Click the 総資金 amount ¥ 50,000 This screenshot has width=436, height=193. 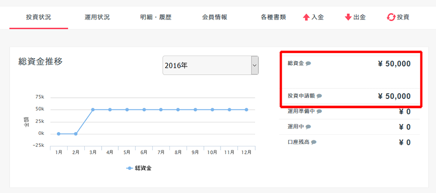click(x=394, y=64)
